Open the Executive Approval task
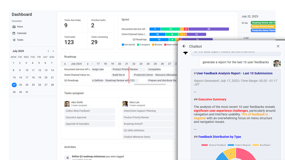 click(90, 117)
